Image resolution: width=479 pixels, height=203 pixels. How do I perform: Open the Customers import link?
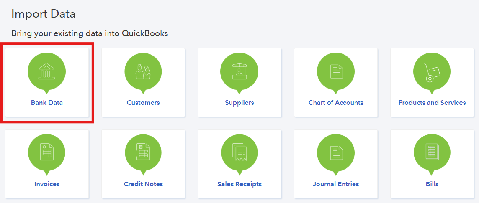click(143, 102)
